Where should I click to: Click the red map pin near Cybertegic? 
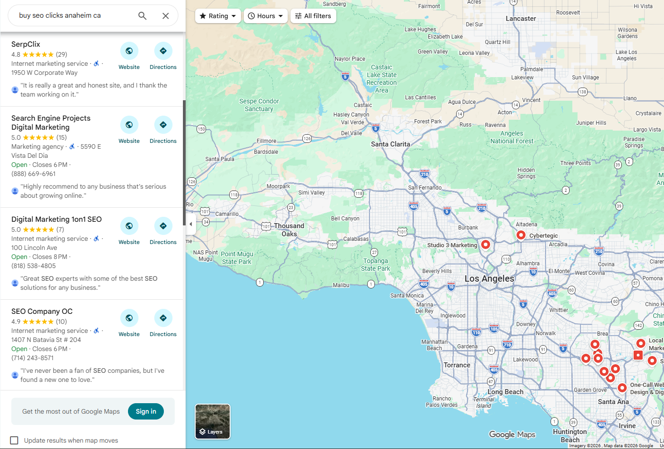521,235
